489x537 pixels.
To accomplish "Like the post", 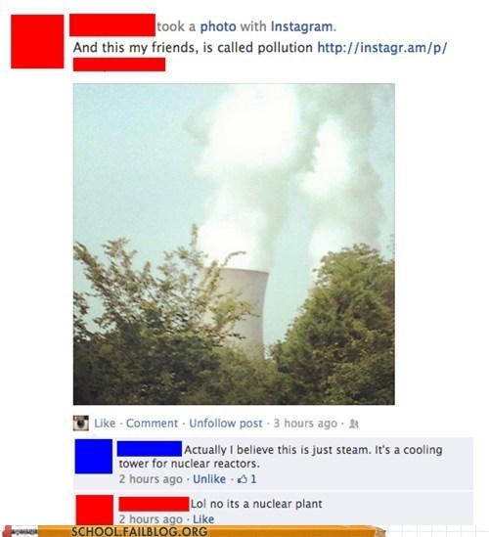I will pos(105,424).
